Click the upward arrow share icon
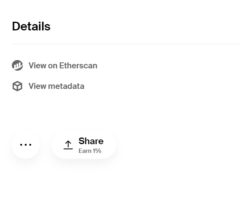The height and width of the screenshot is (205, 240). tap(68, 145)
